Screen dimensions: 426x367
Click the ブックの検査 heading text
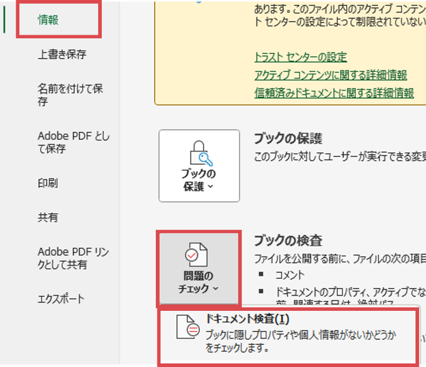pos(288,240)
